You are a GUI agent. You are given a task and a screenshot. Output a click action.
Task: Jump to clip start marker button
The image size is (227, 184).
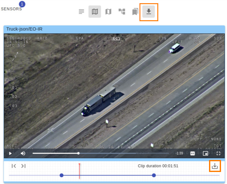click(x=14, y=166)
